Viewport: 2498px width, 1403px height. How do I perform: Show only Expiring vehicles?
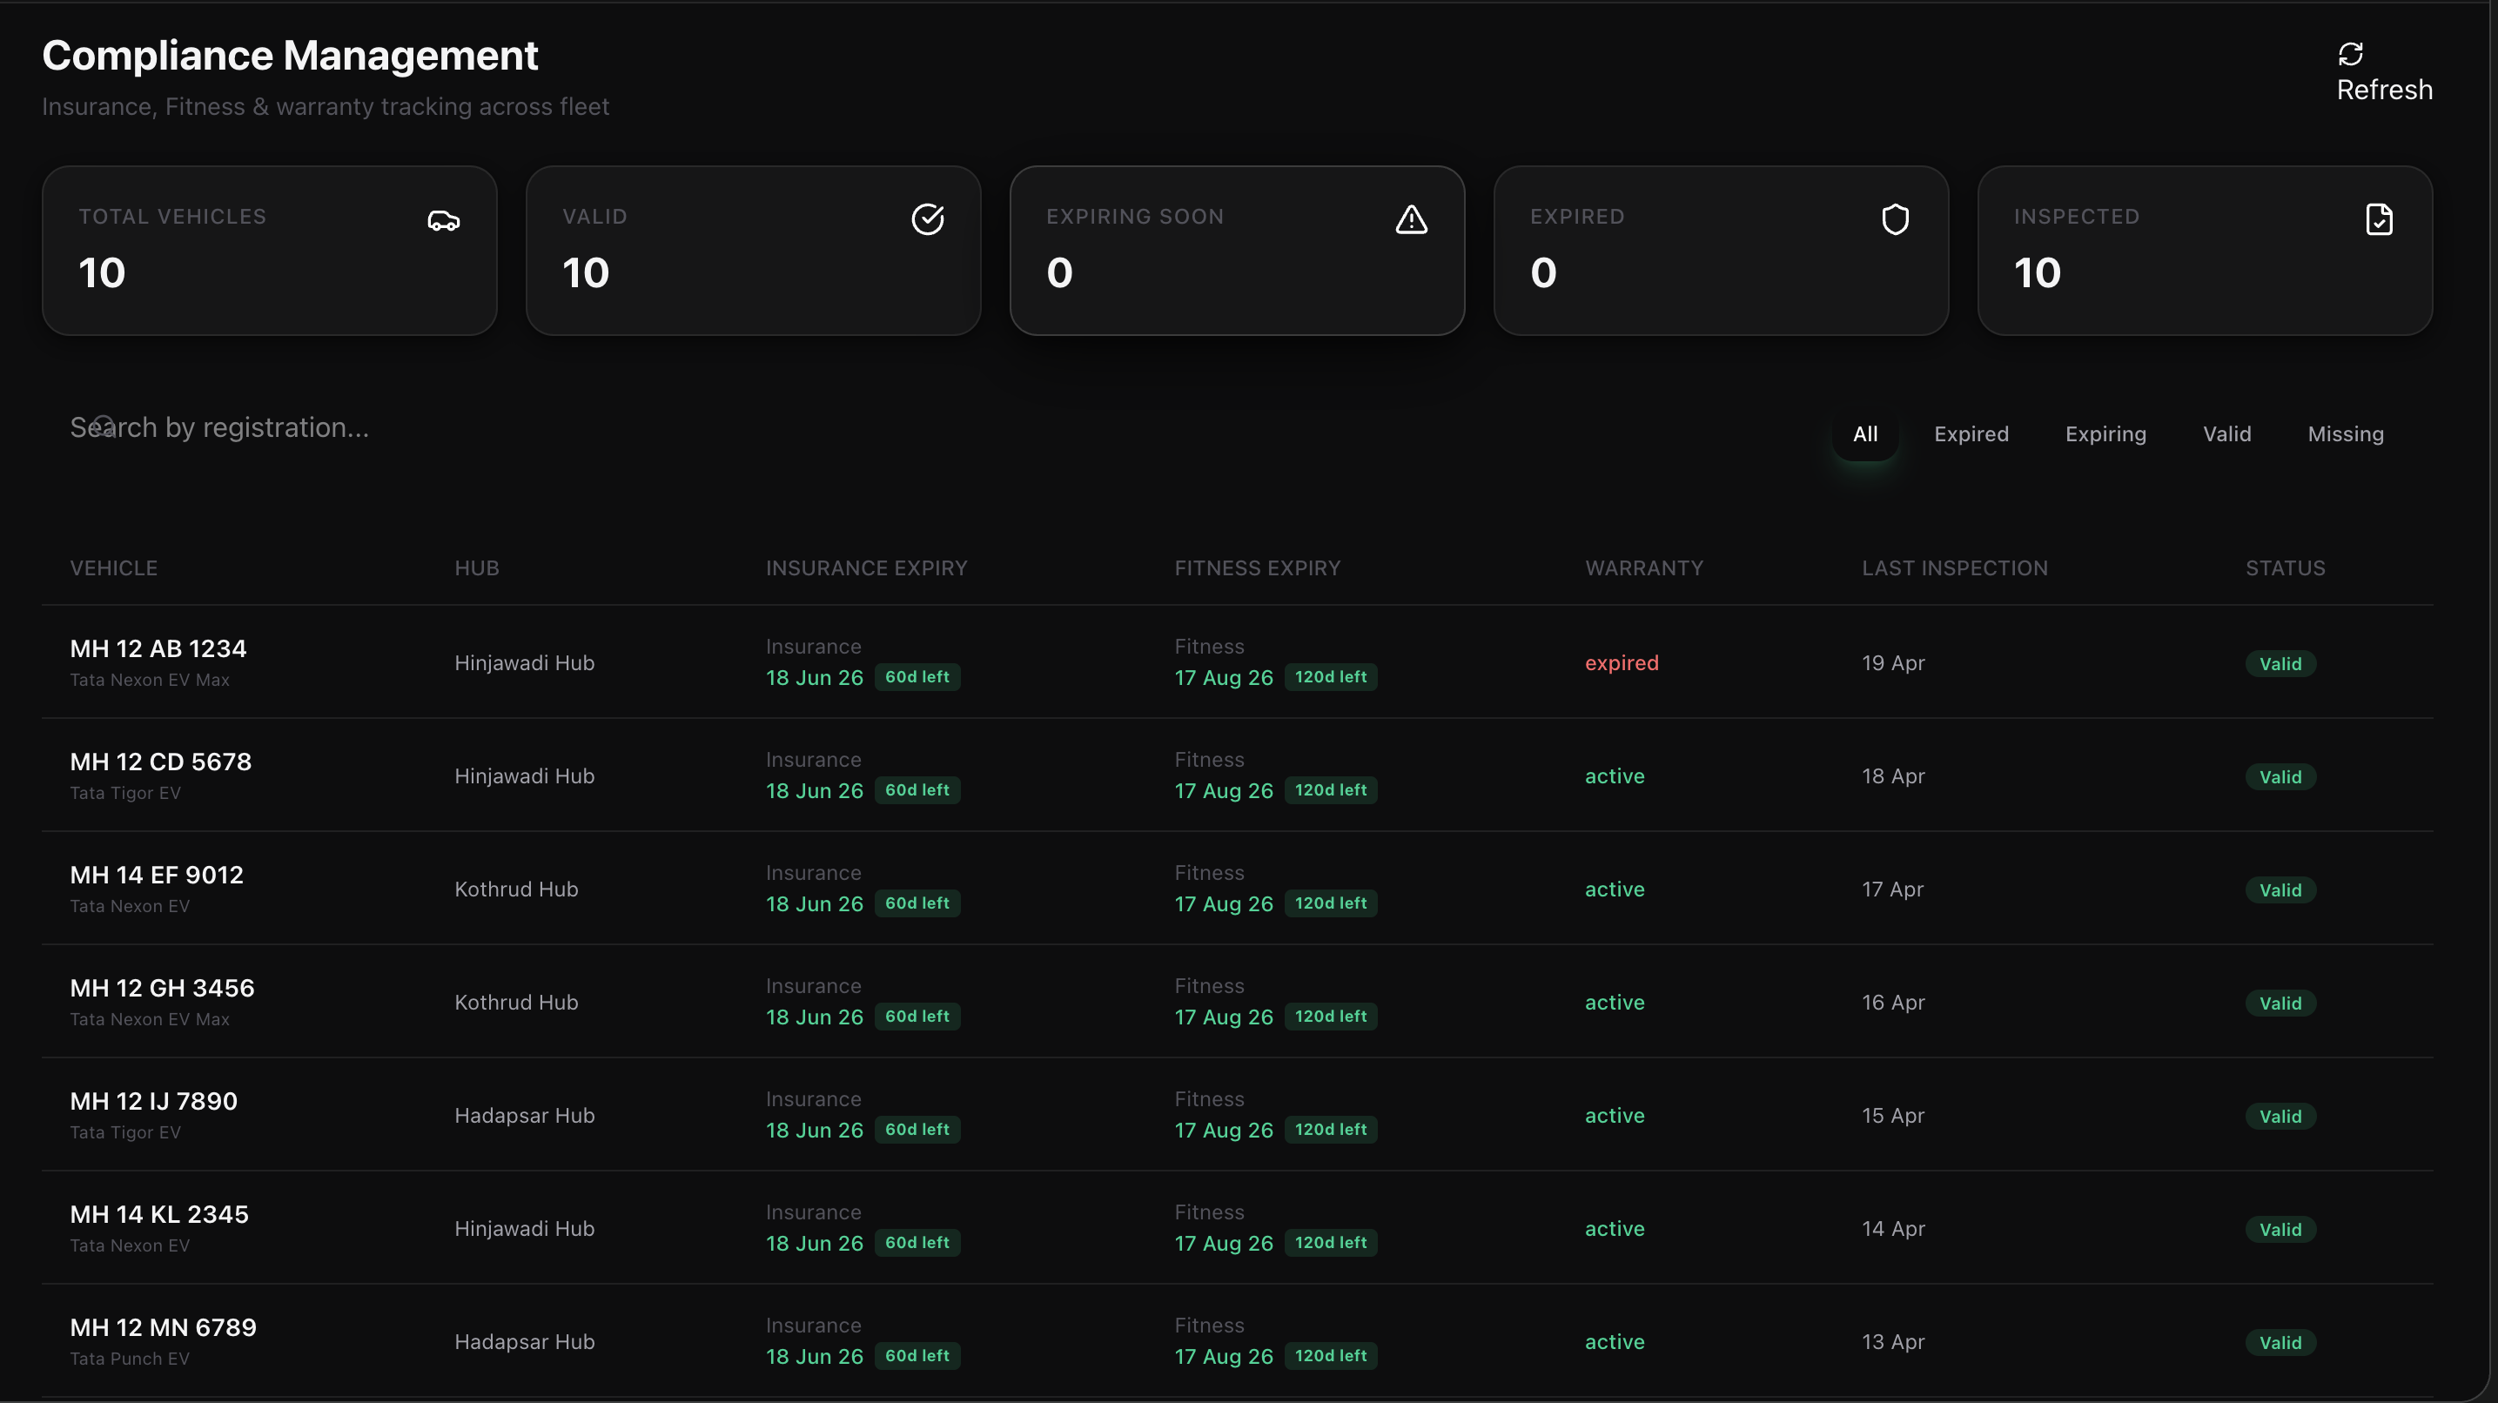2105,434
